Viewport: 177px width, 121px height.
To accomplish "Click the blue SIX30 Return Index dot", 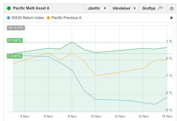I will click(x=8, y=18).
